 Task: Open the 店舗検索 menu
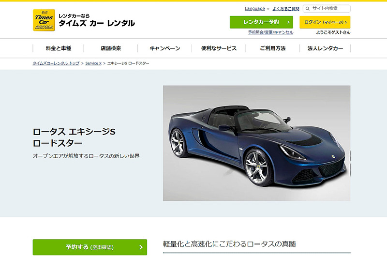click(111, 48)
